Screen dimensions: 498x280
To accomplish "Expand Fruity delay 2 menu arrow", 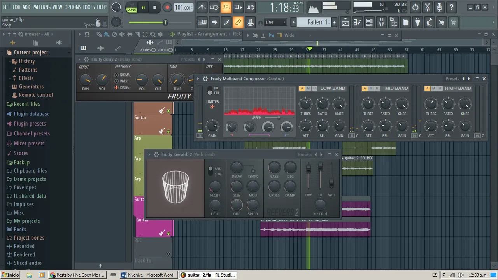I will click(x=79, y=59).
